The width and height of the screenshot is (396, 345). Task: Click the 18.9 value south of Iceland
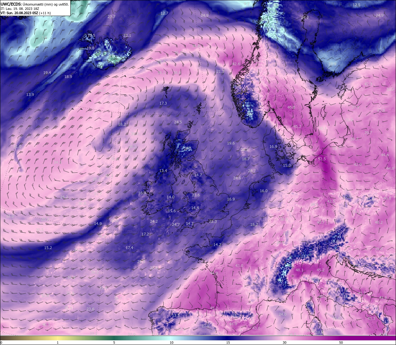click(x=68, y=77)
